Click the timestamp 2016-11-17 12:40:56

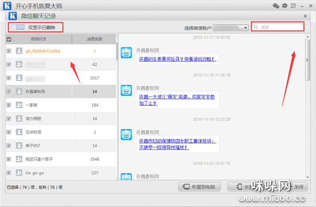pos(211,37)
